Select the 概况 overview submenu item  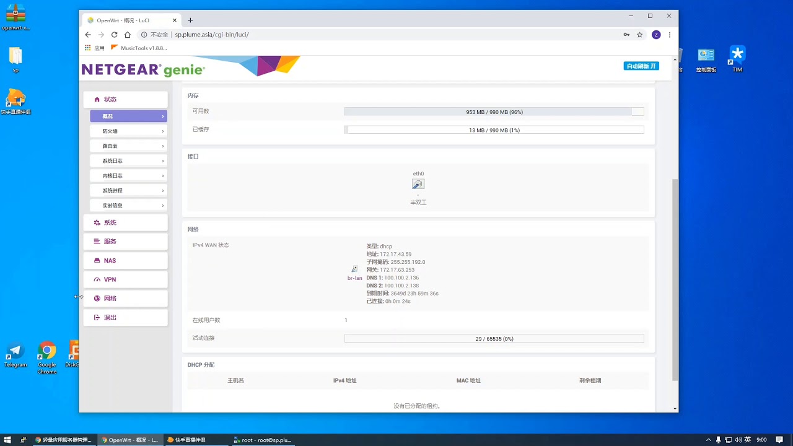tap(128, 116)
